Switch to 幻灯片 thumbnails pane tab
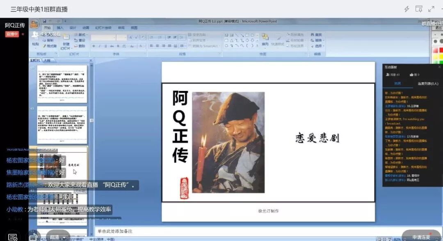The image size is (443, 241). (x=35, y=60)
